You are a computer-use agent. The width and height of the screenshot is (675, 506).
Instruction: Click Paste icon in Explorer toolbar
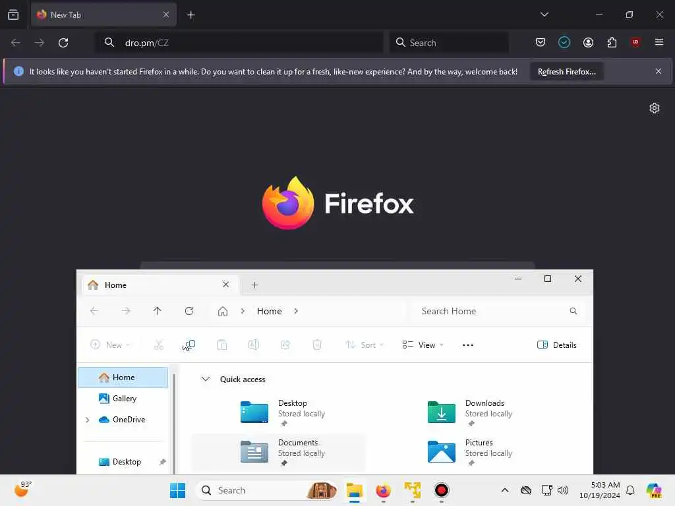click(x=221, y=345)
